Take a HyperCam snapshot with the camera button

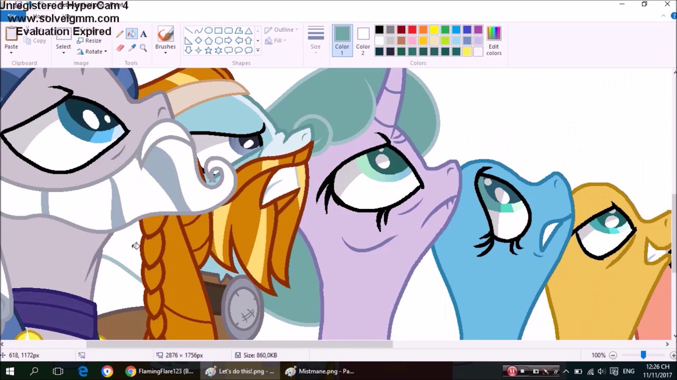535,371
